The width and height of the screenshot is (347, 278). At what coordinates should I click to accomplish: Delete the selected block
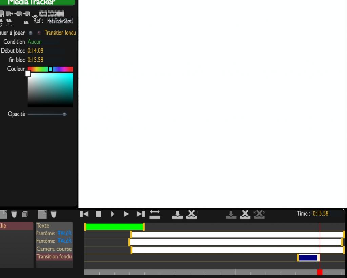[192, 214]
